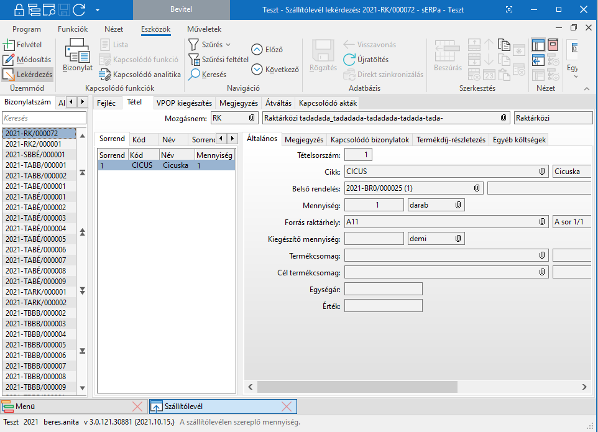
Task: Click the paperclip icon beside Cikk field
Action: [542, 171]
